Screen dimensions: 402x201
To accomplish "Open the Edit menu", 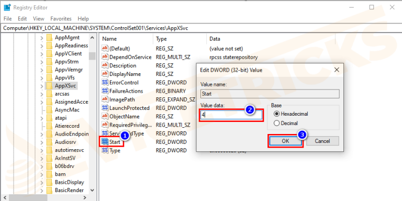I will [23, 19].
